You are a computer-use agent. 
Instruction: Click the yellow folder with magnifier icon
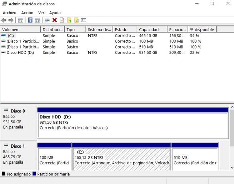click(76, 20)
